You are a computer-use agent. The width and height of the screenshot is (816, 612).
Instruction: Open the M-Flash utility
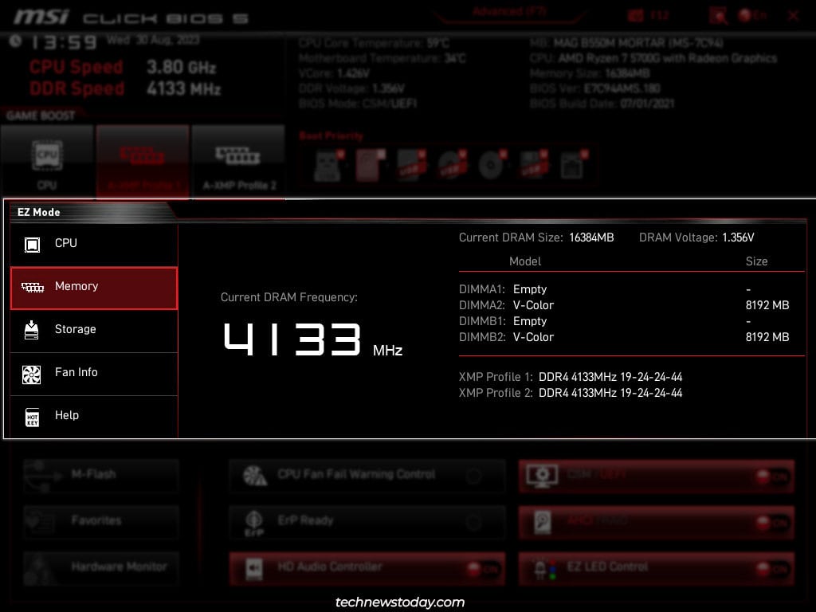[x=101, y=475]
